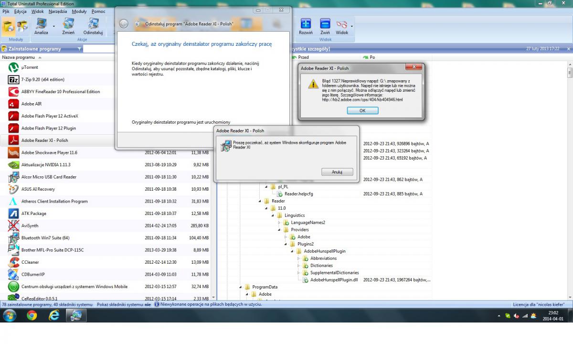Click the back arrow in uninstall wizard
This screenshot has height=344, width=573.
[124, 23]
